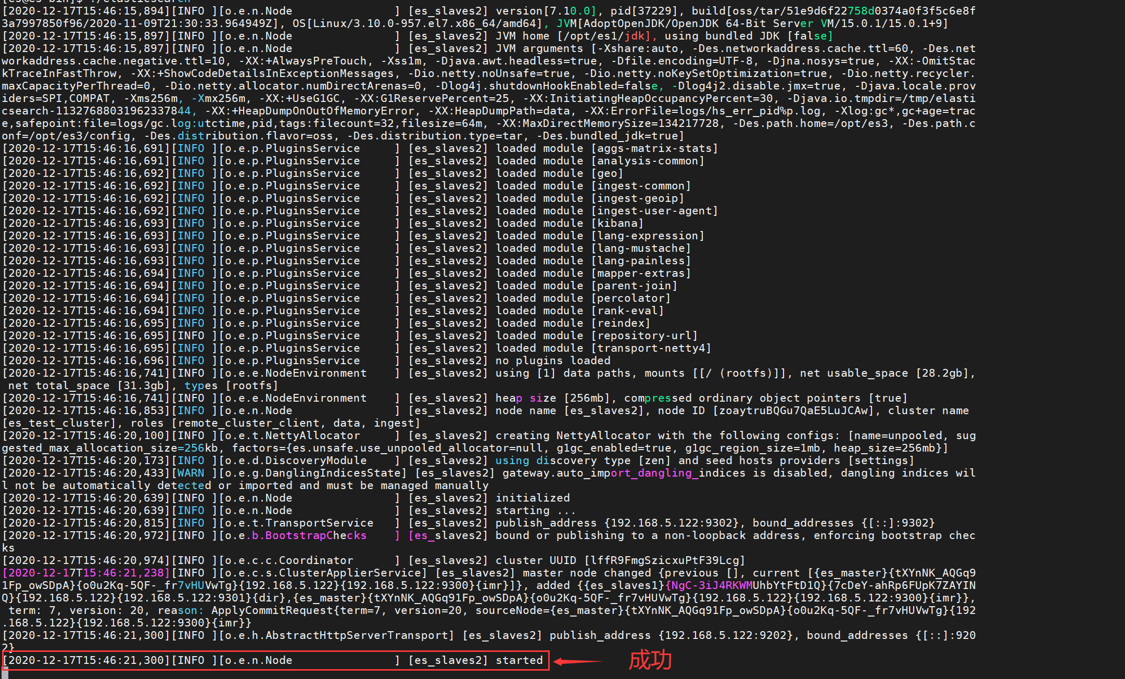Select the repository-url module name
The image size is (1125, 679).
pyautogui.click(x=644, y=336)
